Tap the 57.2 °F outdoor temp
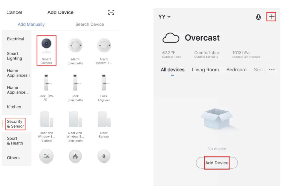Screen dimensions: 281x186 172,54
